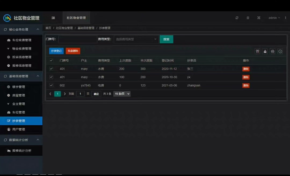The height and width of the screenshot is (176, 290).
Task: Collapse the 基础信息管理 section
Action: pyautogui.click(x=21, y=76)
